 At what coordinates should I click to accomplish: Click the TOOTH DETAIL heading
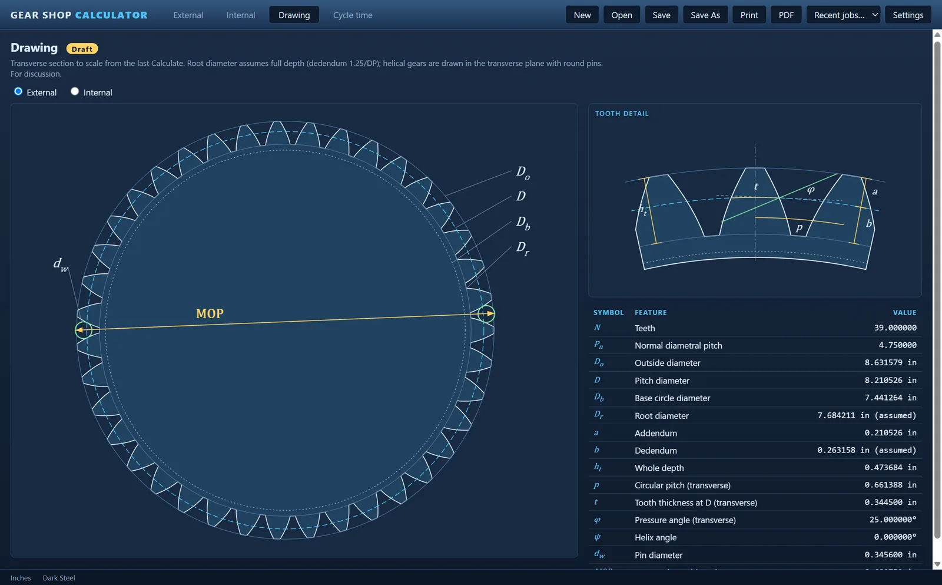[622, 113]
